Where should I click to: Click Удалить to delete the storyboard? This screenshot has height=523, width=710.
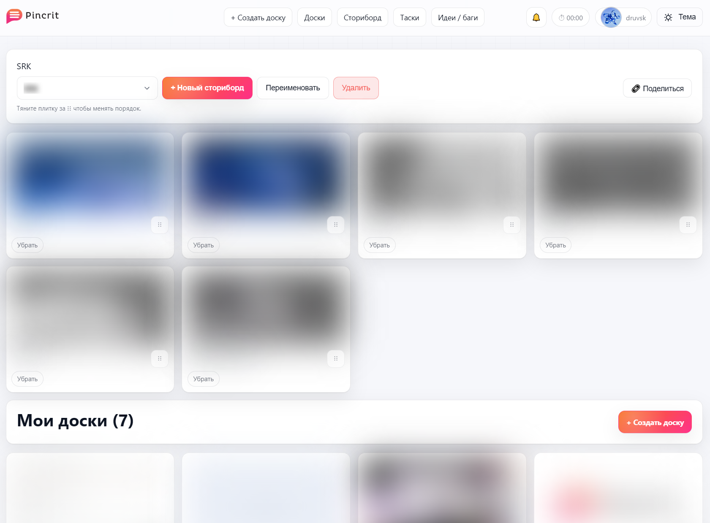(x=356, y=88)
